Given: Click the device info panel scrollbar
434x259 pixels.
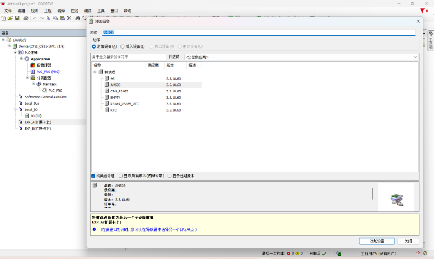Looking at the screenshot, I should tap(372, 194).
